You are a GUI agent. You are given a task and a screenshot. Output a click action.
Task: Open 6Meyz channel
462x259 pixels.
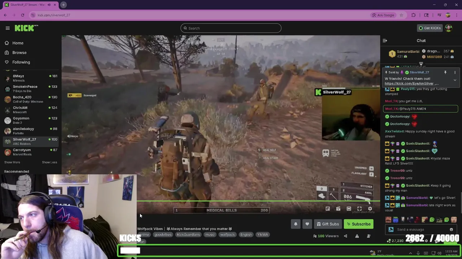pyautogui.click(x=31, y=78)
